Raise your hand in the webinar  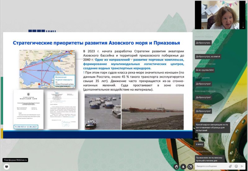[176, 166]
